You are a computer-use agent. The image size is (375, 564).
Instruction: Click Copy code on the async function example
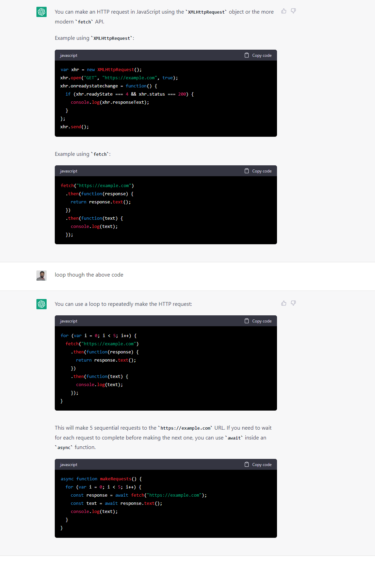(x=262, y=464)
